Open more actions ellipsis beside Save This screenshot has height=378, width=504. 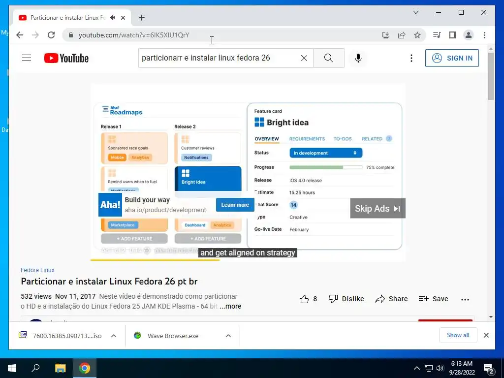[x=465, y=299]
